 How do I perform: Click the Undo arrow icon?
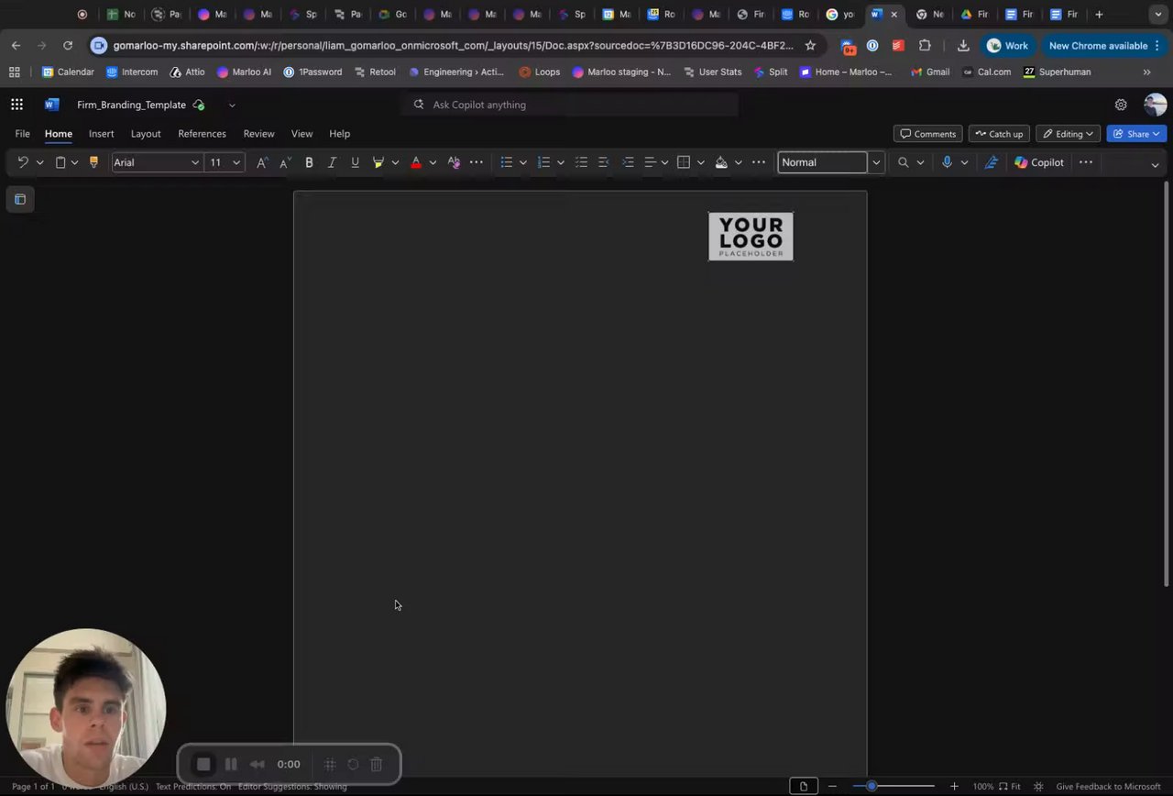click(x=23, y=162)
